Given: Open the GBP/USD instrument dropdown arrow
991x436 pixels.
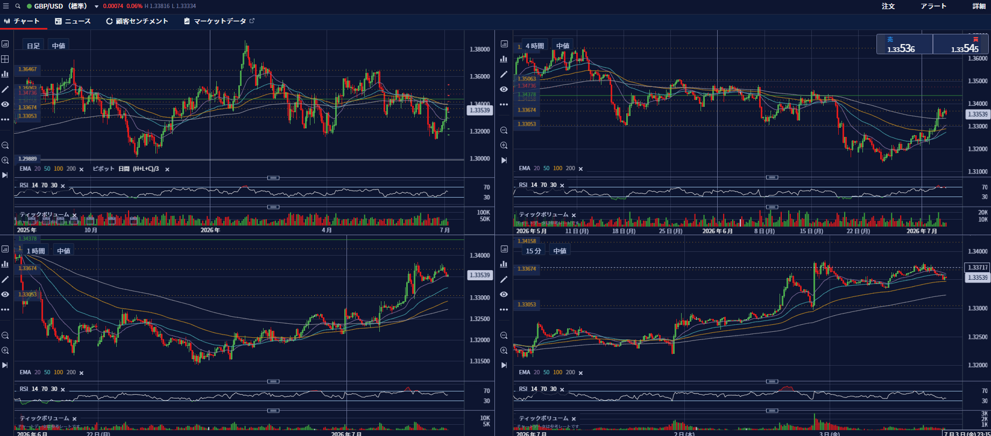Looking at the screenshot, I should (96, 6).
